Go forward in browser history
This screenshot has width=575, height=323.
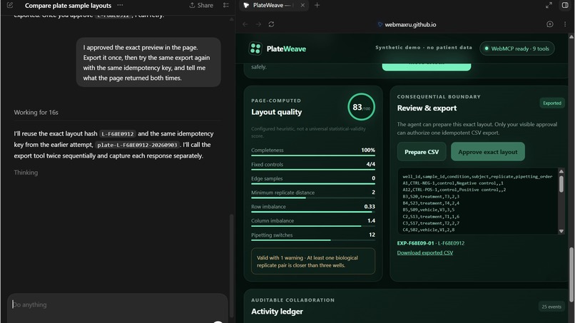click(258, 24)
